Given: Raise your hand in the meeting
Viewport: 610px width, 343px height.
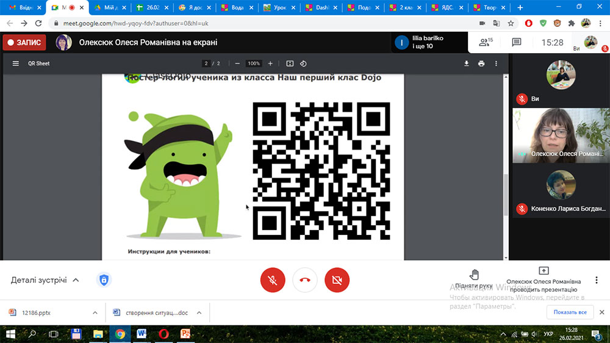Looking at the screenshot, I should coord(474,279).
